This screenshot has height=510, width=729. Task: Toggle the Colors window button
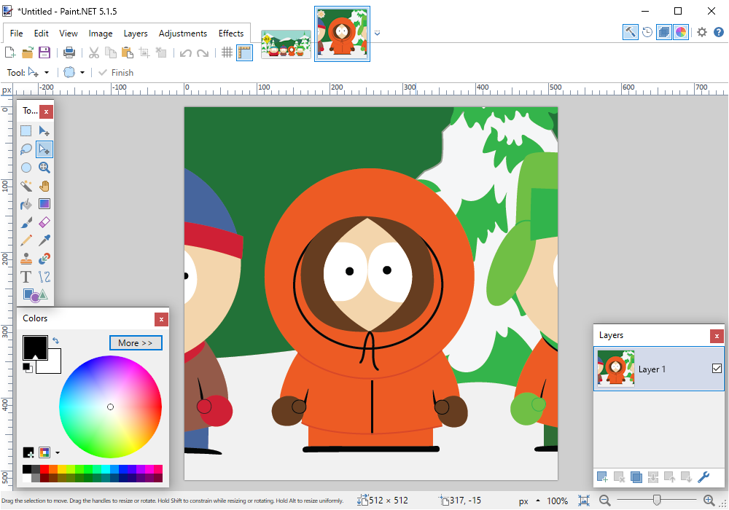(681, 32)
